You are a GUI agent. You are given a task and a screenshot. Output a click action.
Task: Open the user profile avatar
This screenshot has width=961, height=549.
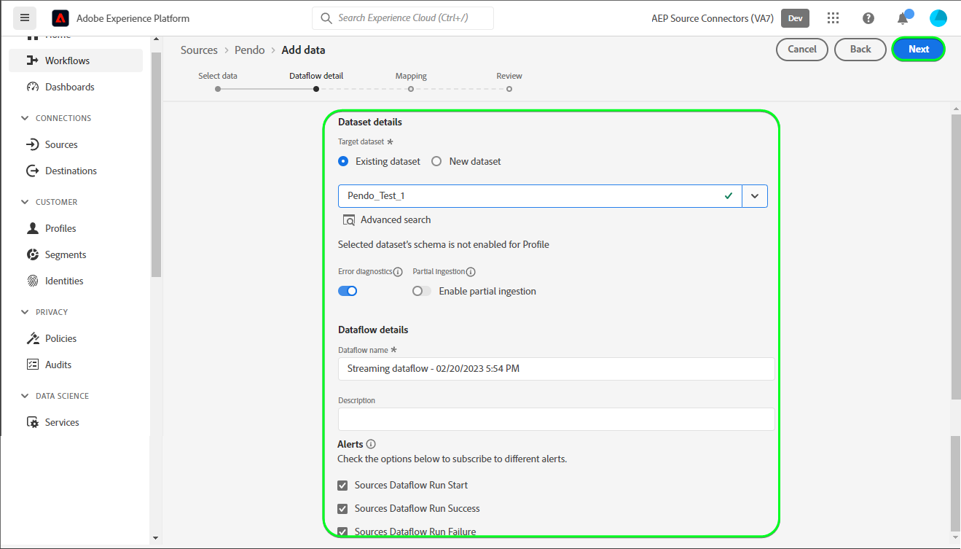(938, 18)
